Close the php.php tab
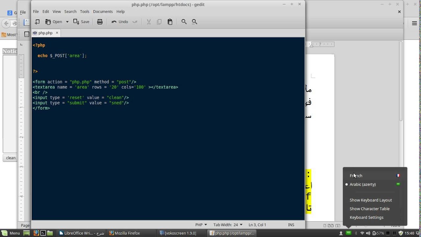 [x=57, y=33]
